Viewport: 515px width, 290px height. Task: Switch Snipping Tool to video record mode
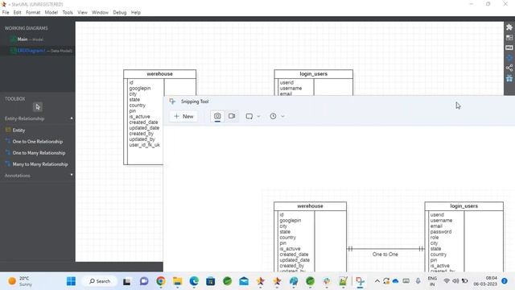pyautogui.click(x=232, y=116)
